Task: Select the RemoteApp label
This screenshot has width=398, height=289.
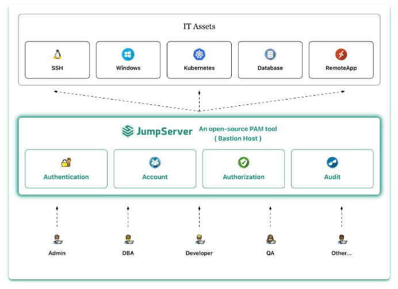Action: pyautogui.click(x=341, y=68)
